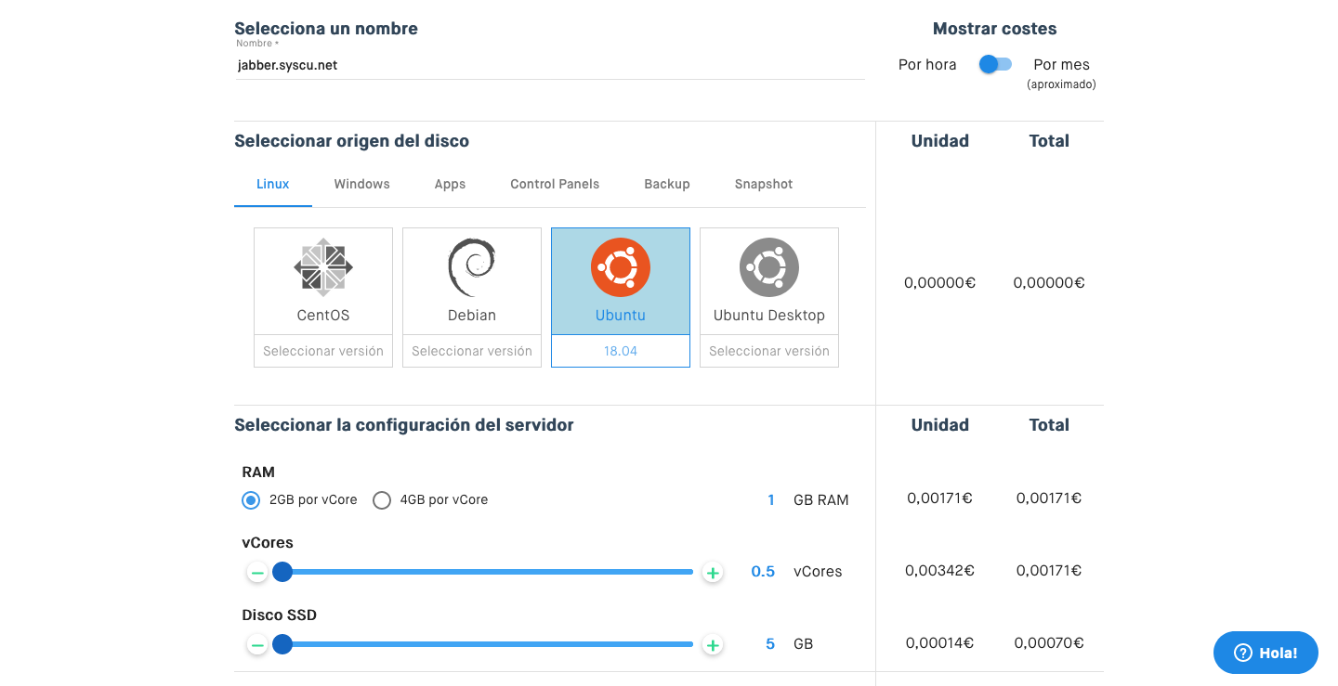1338x686 pixels.
Task: Select the CentOS logo icon
Action: pos(323,267)
